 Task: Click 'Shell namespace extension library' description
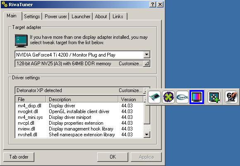(x=82, y=135)
